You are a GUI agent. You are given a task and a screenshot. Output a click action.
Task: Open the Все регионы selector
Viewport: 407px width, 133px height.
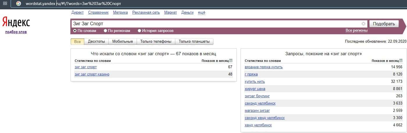pos(356,30)
